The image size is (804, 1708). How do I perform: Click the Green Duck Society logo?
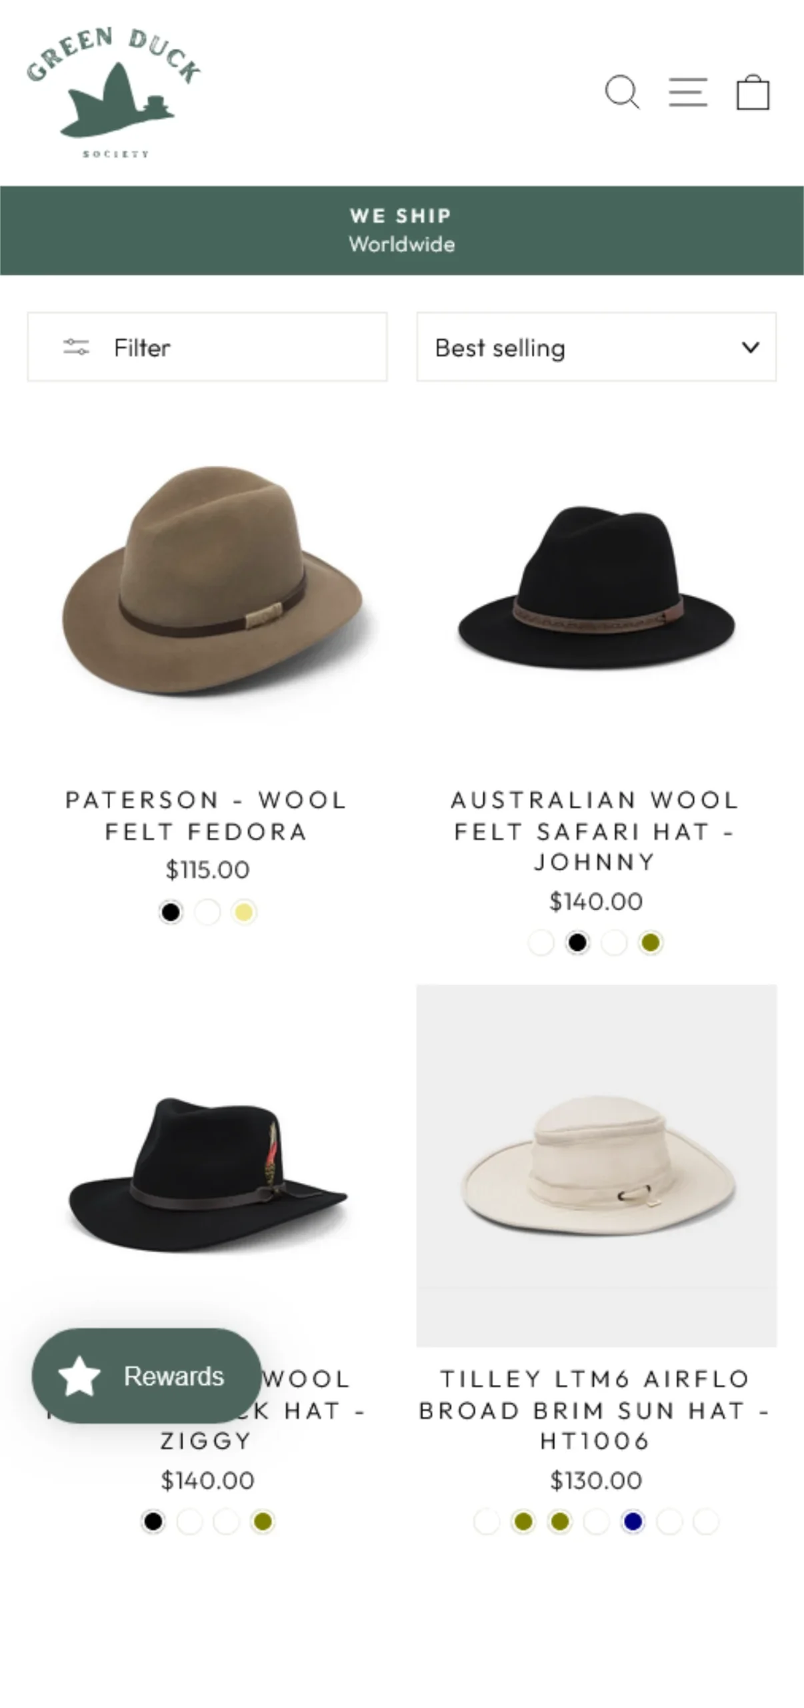114,93
